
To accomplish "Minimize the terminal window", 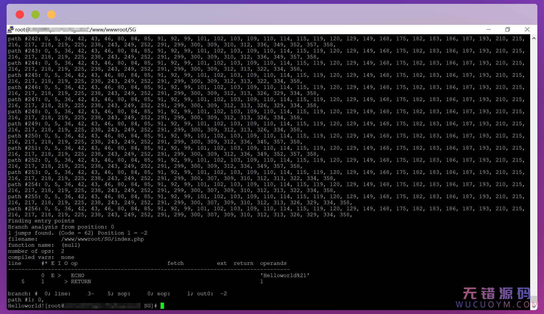I will tap(488, 29).
